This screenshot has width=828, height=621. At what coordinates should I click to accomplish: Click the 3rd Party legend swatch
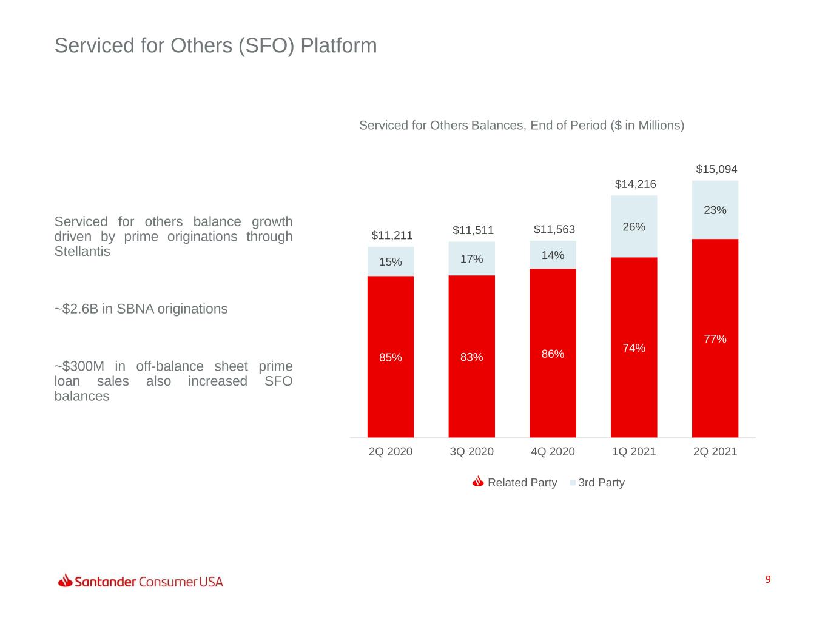tap(572, 483)
